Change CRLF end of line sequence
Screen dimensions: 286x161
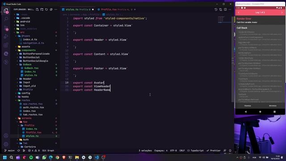pyautogui.click(x=182, y=151)
